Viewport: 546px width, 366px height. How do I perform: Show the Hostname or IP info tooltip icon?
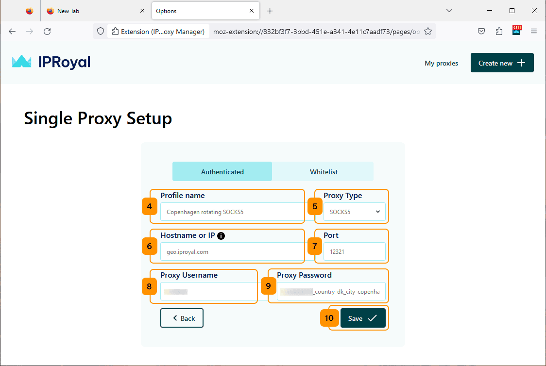click(221, 236)
